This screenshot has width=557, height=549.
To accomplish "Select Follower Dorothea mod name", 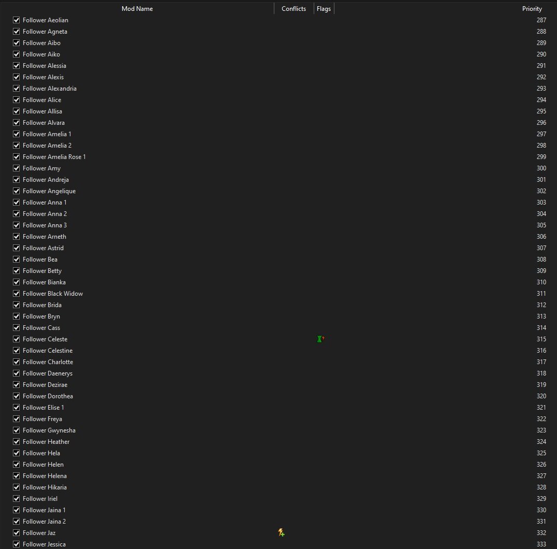I will [x=48, y=396].
